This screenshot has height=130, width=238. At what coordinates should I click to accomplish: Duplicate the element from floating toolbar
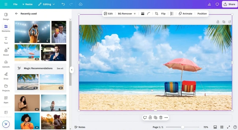[x=156, y=118]
